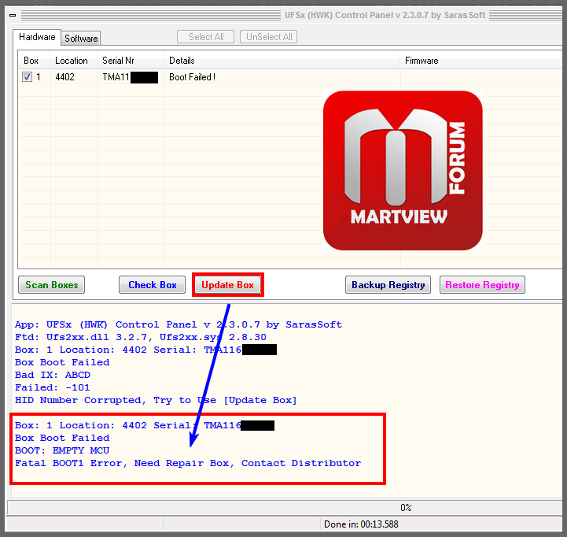Click the UnSelect All button
567x537 pixels.
pyautogui.click(x=269, y=37)
